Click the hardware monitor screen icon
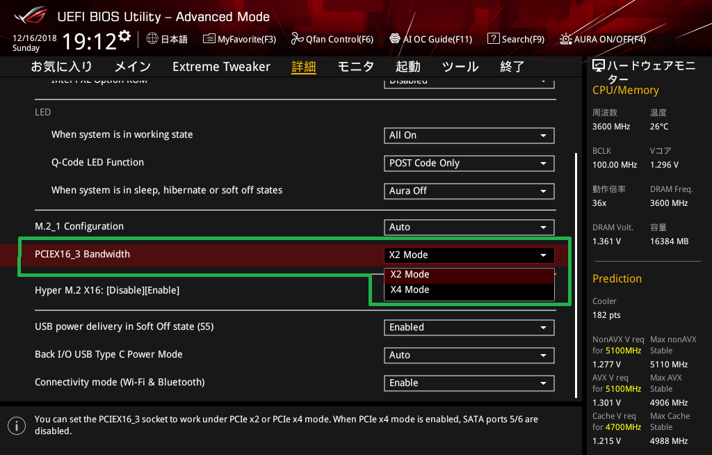The width and height of the screenshot is (712, 455). (x=599, y=66)
